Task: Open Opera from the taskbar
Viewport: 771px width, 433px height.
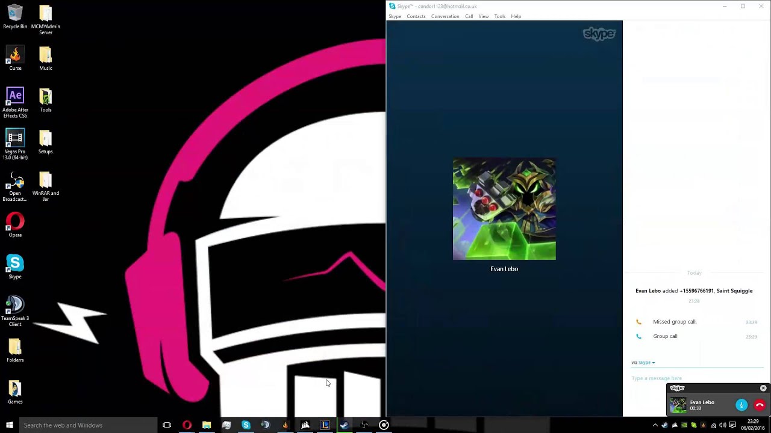Action: click(x=187, y=425)
